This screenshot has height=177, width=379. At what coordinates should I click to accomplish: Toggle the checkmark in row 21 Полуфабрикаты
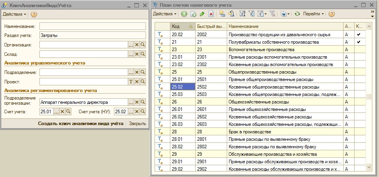(x=358, y=42)
